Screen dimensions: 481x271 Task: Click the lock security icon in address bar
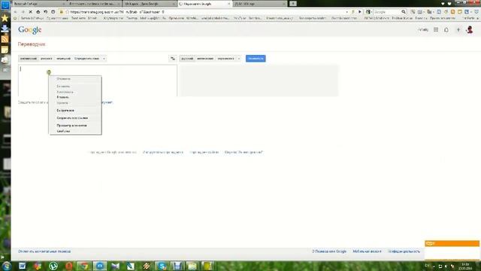pos(61,12)
